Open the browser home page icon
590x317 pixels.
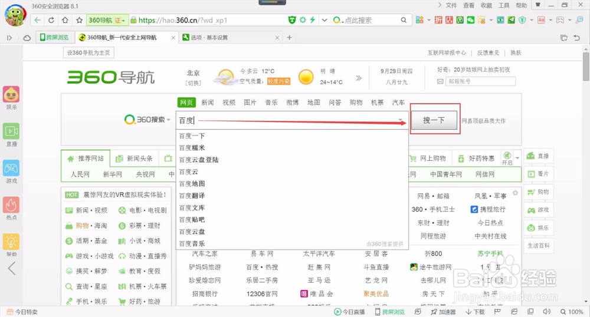(65, 20)
